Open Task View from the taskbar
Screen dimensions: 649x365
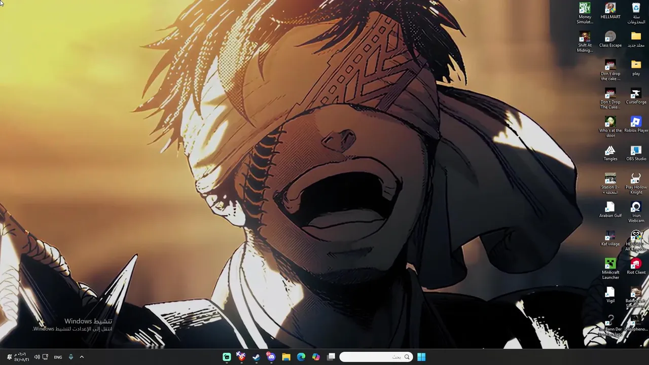pyautogui.click(x=331, y=357)
